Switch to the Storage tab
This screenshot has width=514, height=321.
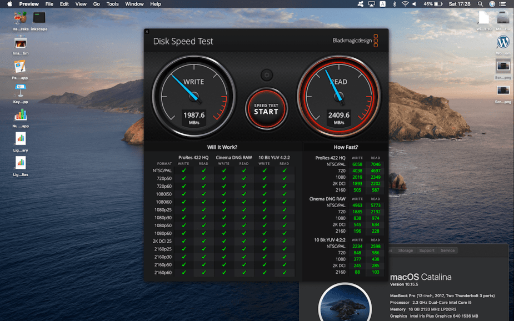[405, 250]
